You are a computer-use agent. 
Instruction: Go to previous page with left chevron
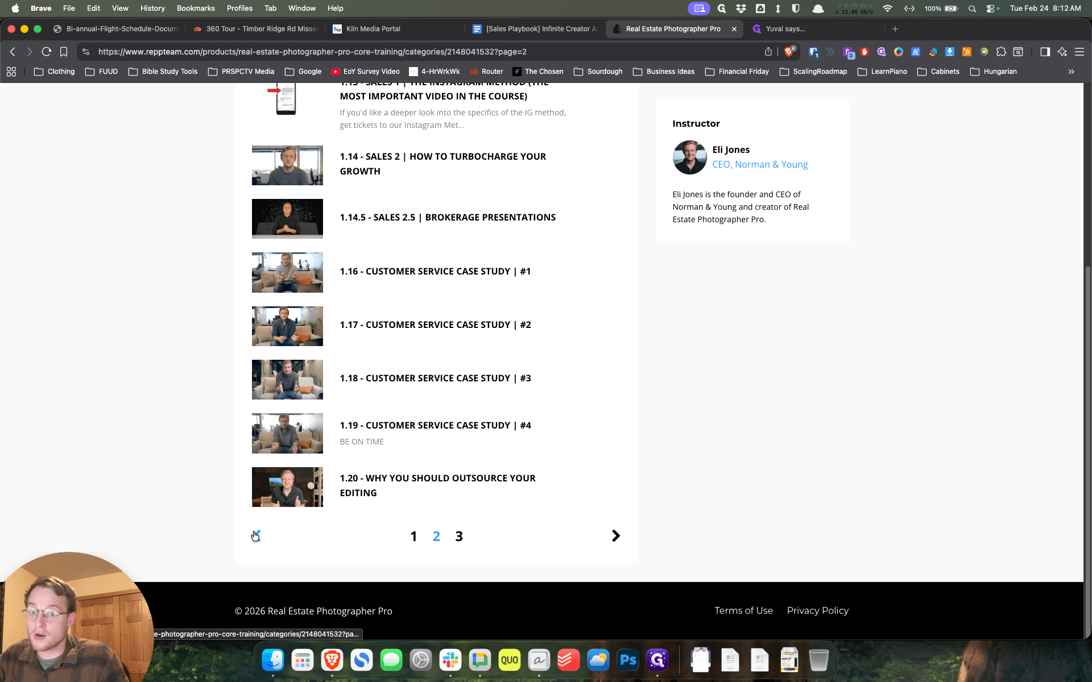point(257,536)
